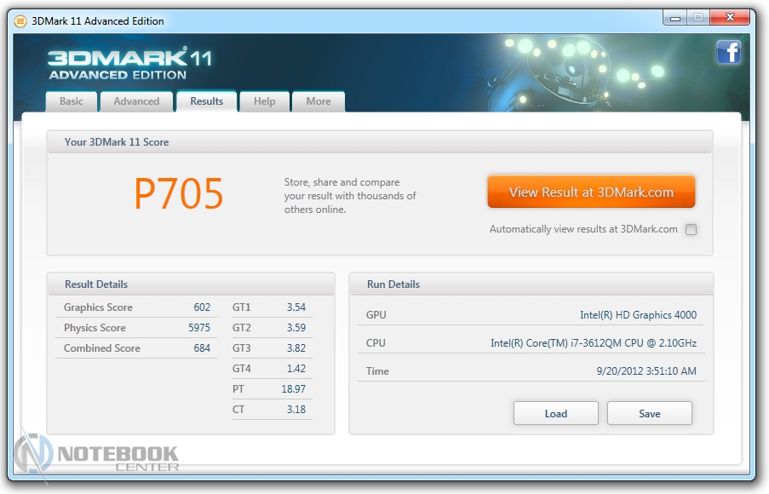Select the Results tab

point(206,101)
